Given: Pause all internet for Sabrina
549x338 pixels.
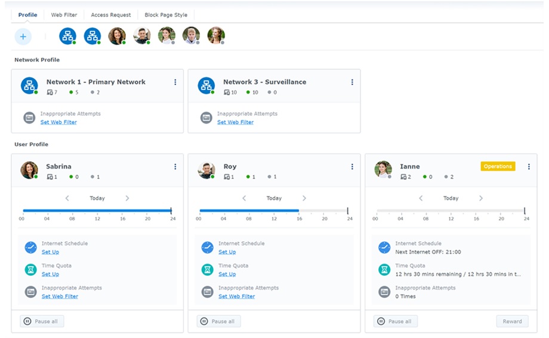Looking at the screenshot, I should [42, 321].
